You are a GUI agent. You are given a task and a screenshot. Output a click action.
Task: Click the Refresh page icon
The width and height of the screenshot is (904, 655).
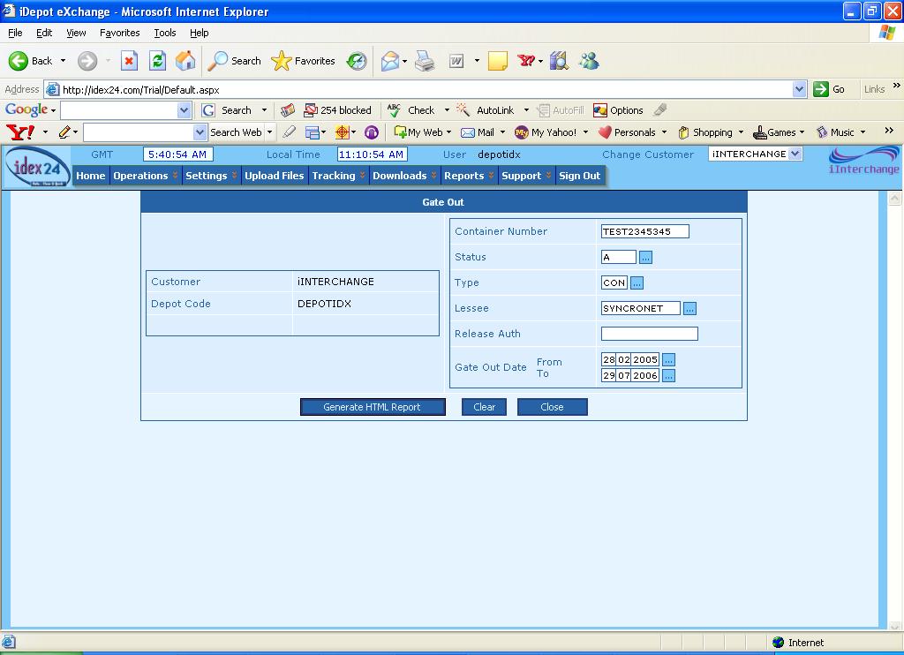click(x=157, y=61)
